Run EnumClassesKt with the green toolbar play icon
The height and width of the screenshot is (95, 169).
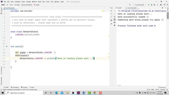point(149,5)
